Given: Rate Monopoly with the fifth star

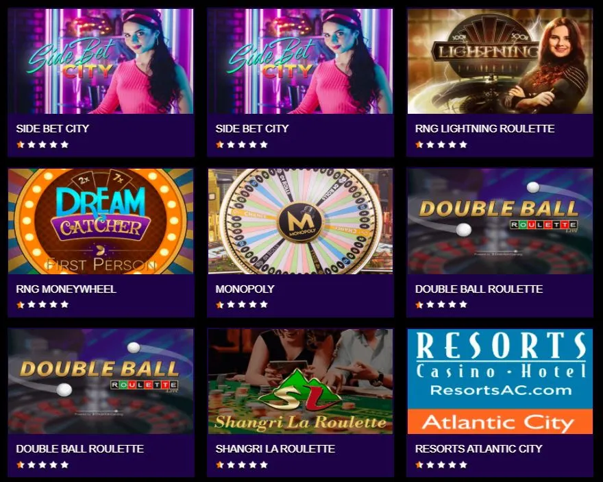Looking at the screenshot, I should [263, 304].
